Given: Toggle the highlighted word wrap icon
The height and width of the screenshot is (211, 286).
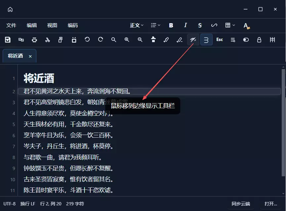Looking at the screenshot, I should tap(206, 40).
